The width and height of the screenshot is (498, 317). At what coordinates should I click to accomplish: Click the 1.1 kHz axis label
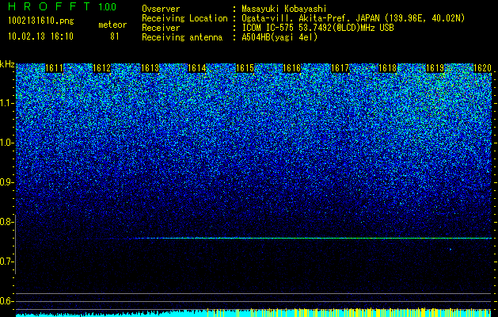point(6,103)
